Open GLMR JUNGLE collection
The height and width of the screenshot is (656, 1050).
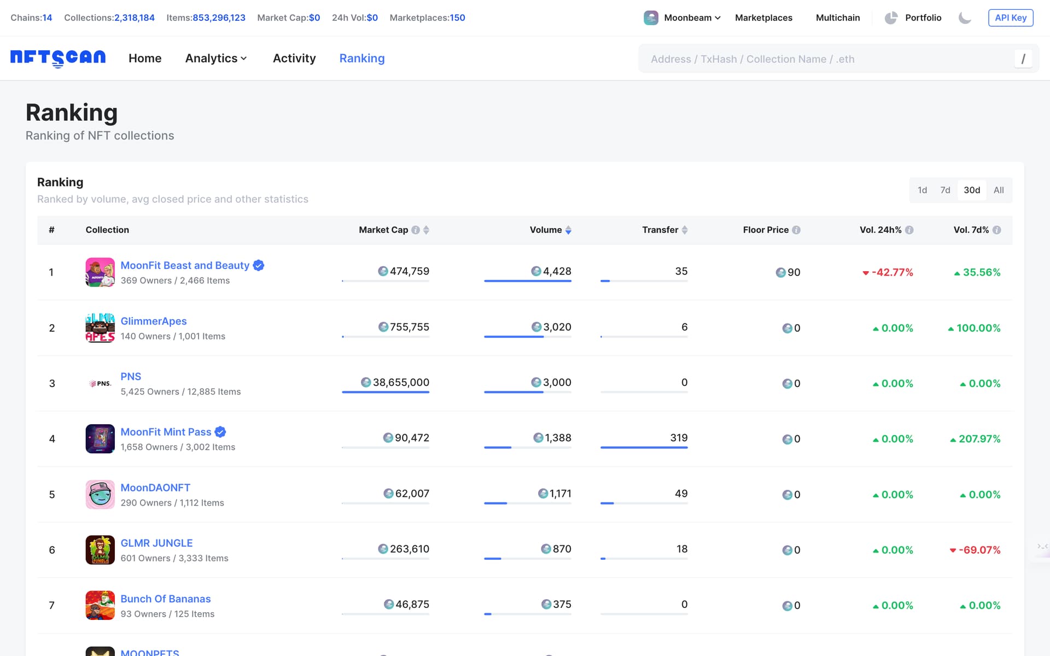[156, 543]
